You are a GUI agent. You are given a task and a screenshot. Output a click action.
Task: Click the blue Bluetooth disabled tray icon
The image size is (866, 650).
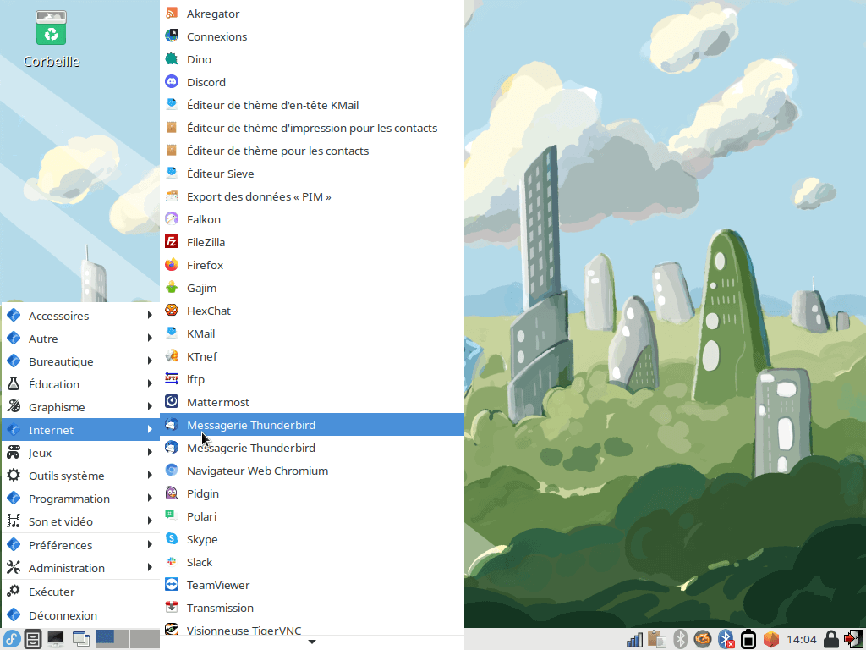point(726,640)
